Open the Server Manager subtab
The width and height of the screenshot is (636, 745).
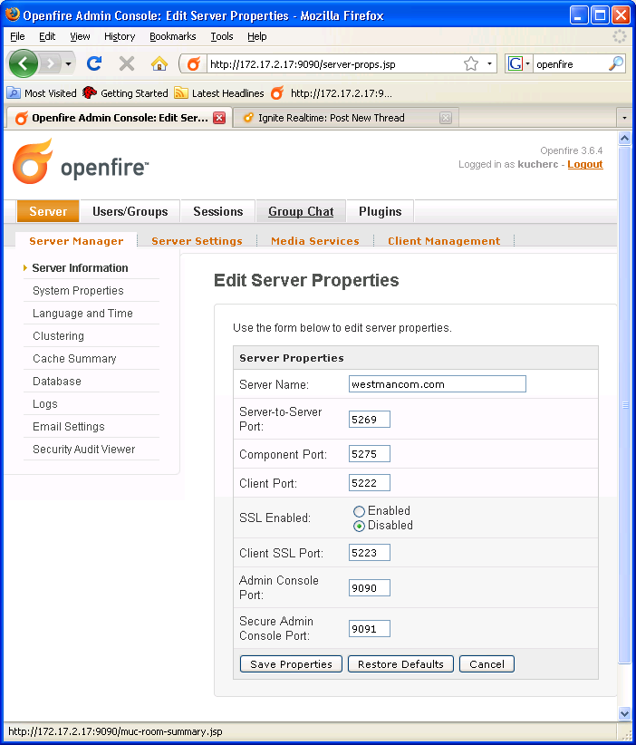(76, 241)
